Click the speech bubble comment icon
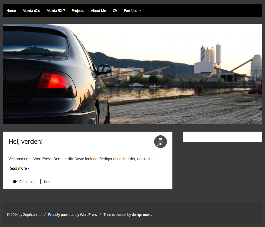 [15, 182]
